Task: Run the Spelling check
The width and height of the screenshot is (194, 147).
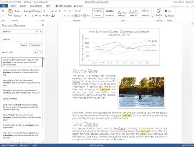Action: click(x=159, y=12)
